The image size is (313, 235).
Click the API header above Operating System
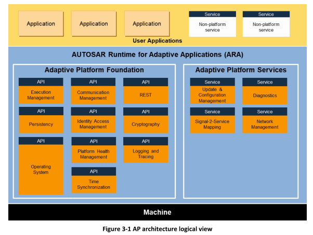[x=41, y=141]
